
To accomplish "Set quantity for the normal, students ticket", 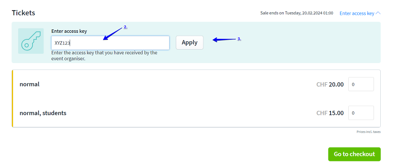I will 361,113.
